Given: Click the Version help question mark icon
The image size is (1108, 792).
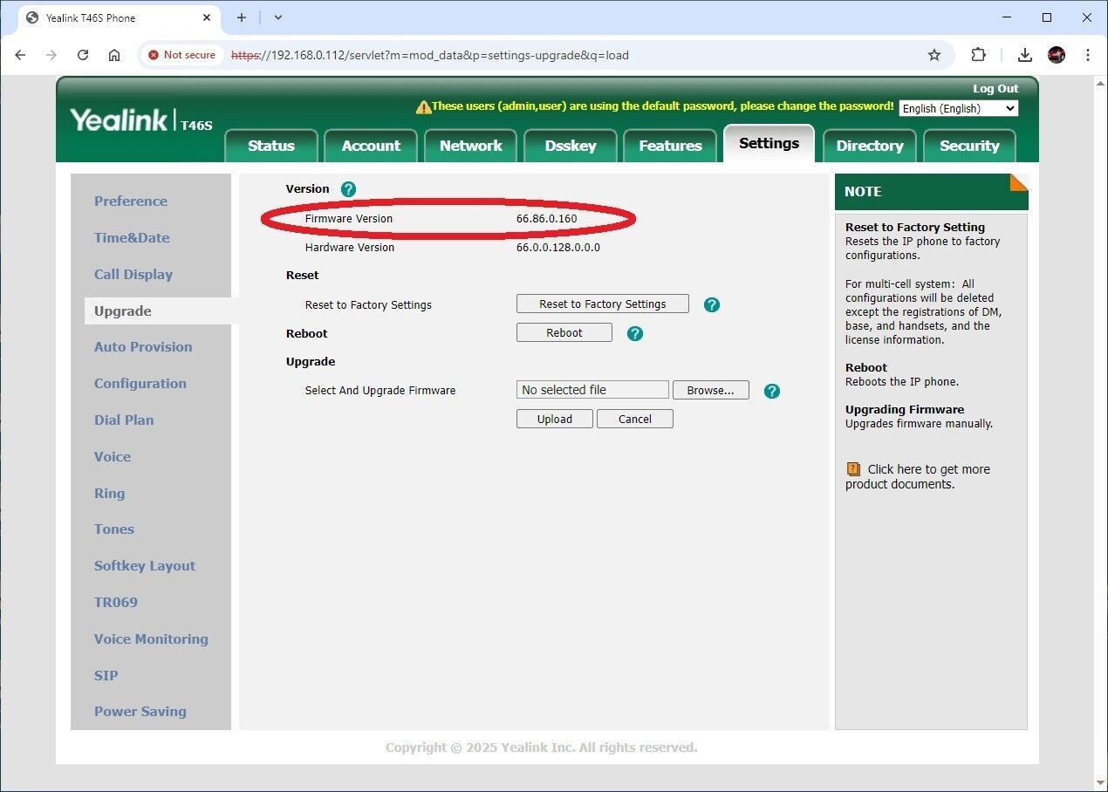Looking at the screenshot, I should pos(349,188).
